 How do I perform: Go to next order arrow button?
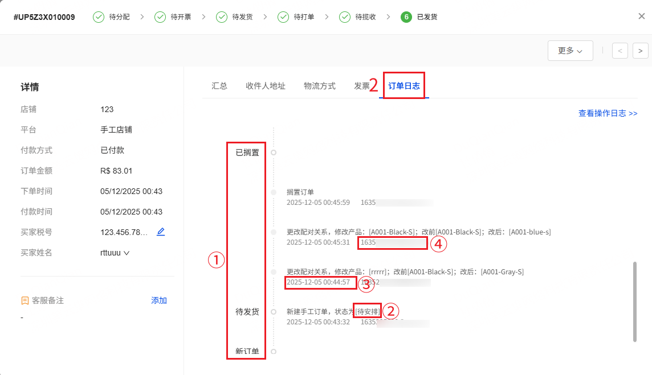coord(641,51)
